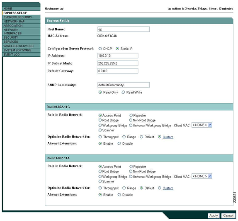This screenshot has width=238, height=221.
Task: Select DHCP as configuration server protocol
Action: click(x=100, y=49)
